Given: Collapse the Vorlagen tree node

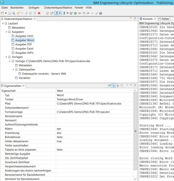Looking at the screenshot, I should 6,57.
